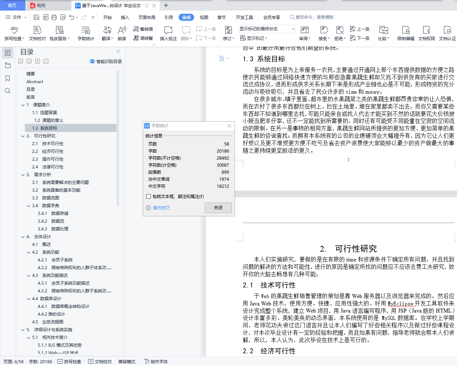The width and height of the screenshot is (457, 365).
Task: Toggle 拼写检查 in status bar
Action: click(69, 361)
